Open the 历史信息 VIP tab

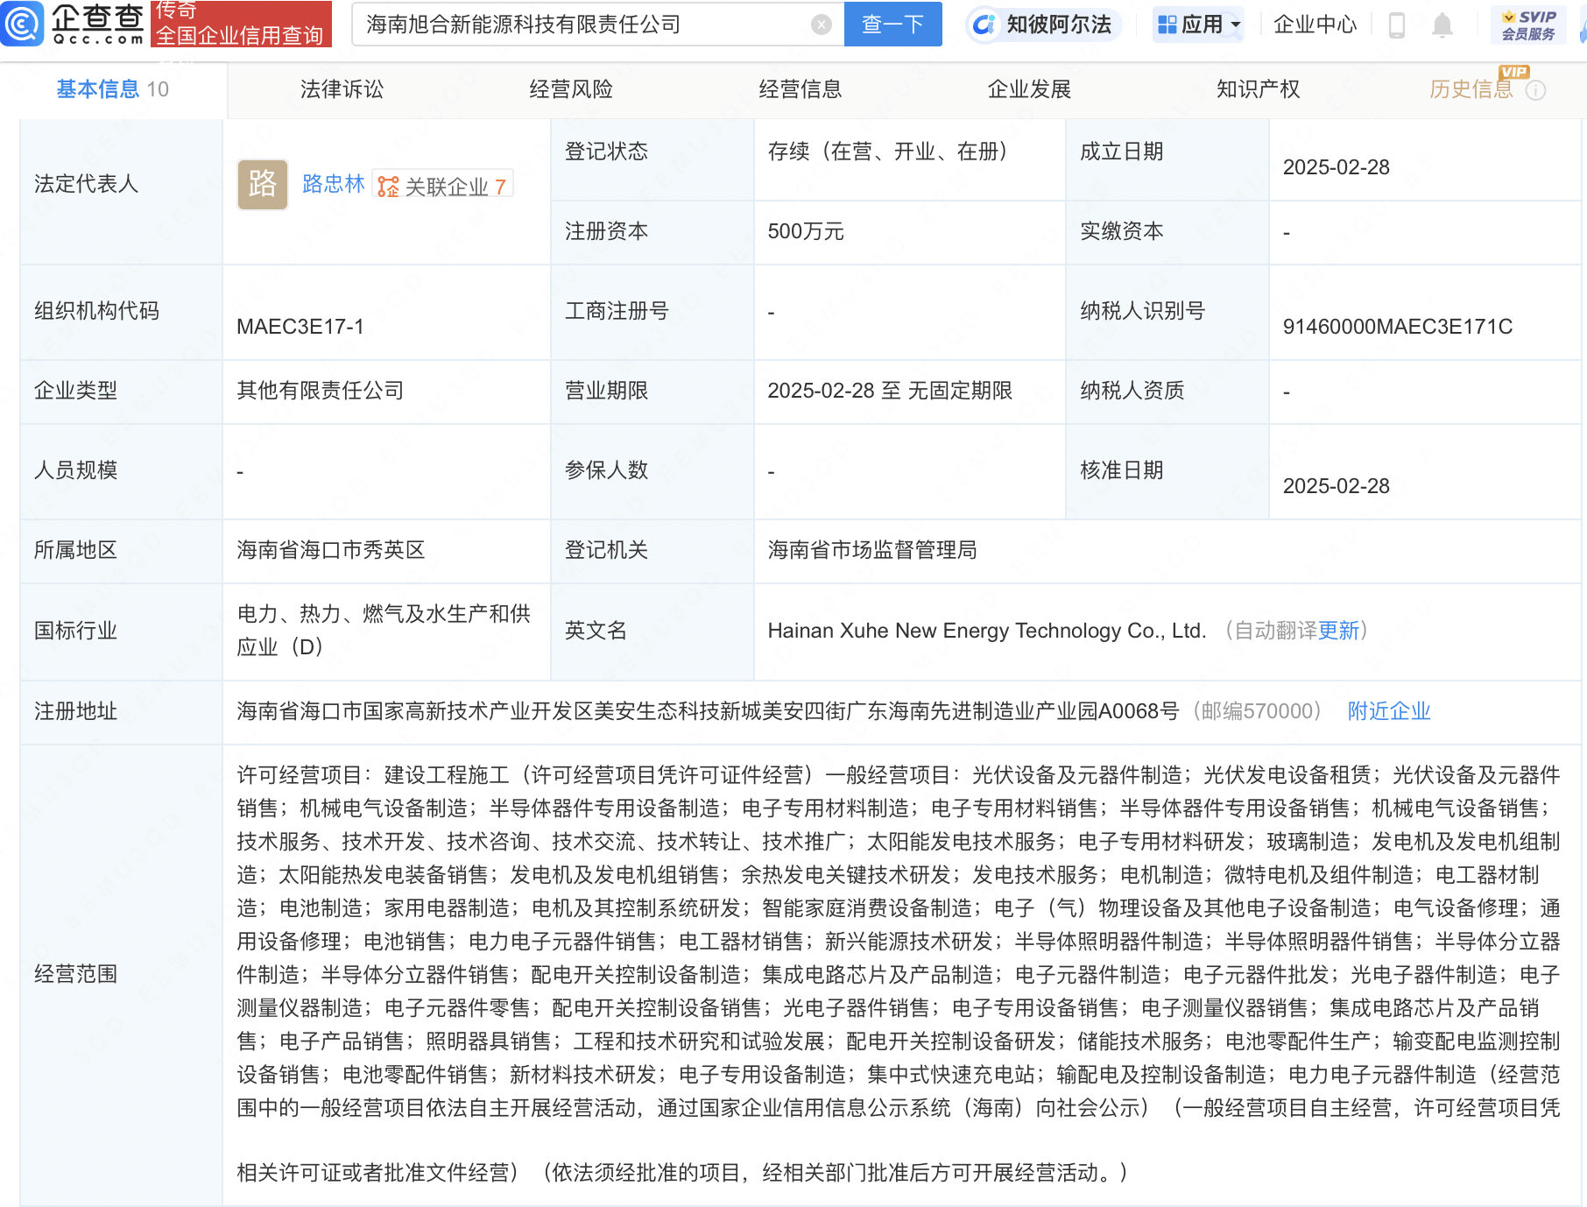[x=1471, y=89]
